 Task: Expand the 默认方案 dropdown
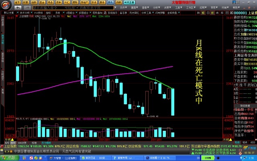point(17,12)
